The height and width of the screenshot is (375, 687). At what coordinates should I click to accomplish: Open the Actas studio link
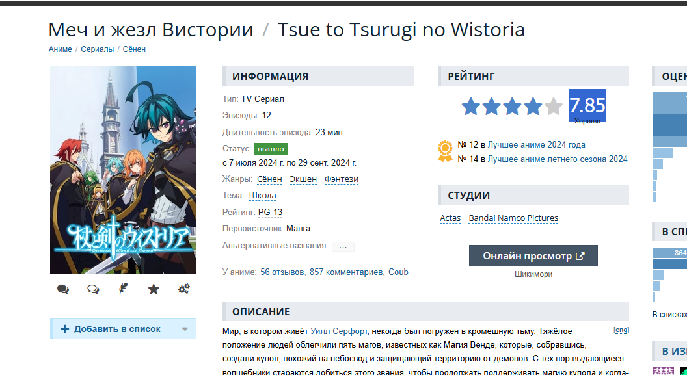tap(450, 218)
